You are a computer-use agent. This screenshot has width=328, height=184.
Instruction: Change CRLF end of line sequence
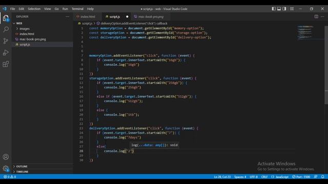pyautogui.click(x=264, y=177)
